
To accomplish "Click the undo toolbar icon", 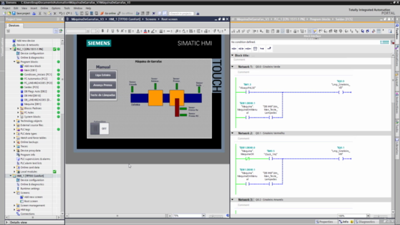I will 61,13.
